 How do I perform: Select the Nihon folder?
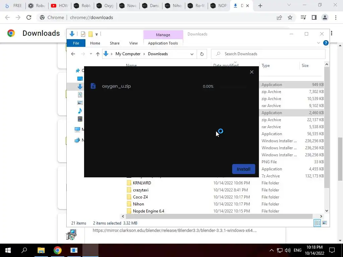coord(138,204)
